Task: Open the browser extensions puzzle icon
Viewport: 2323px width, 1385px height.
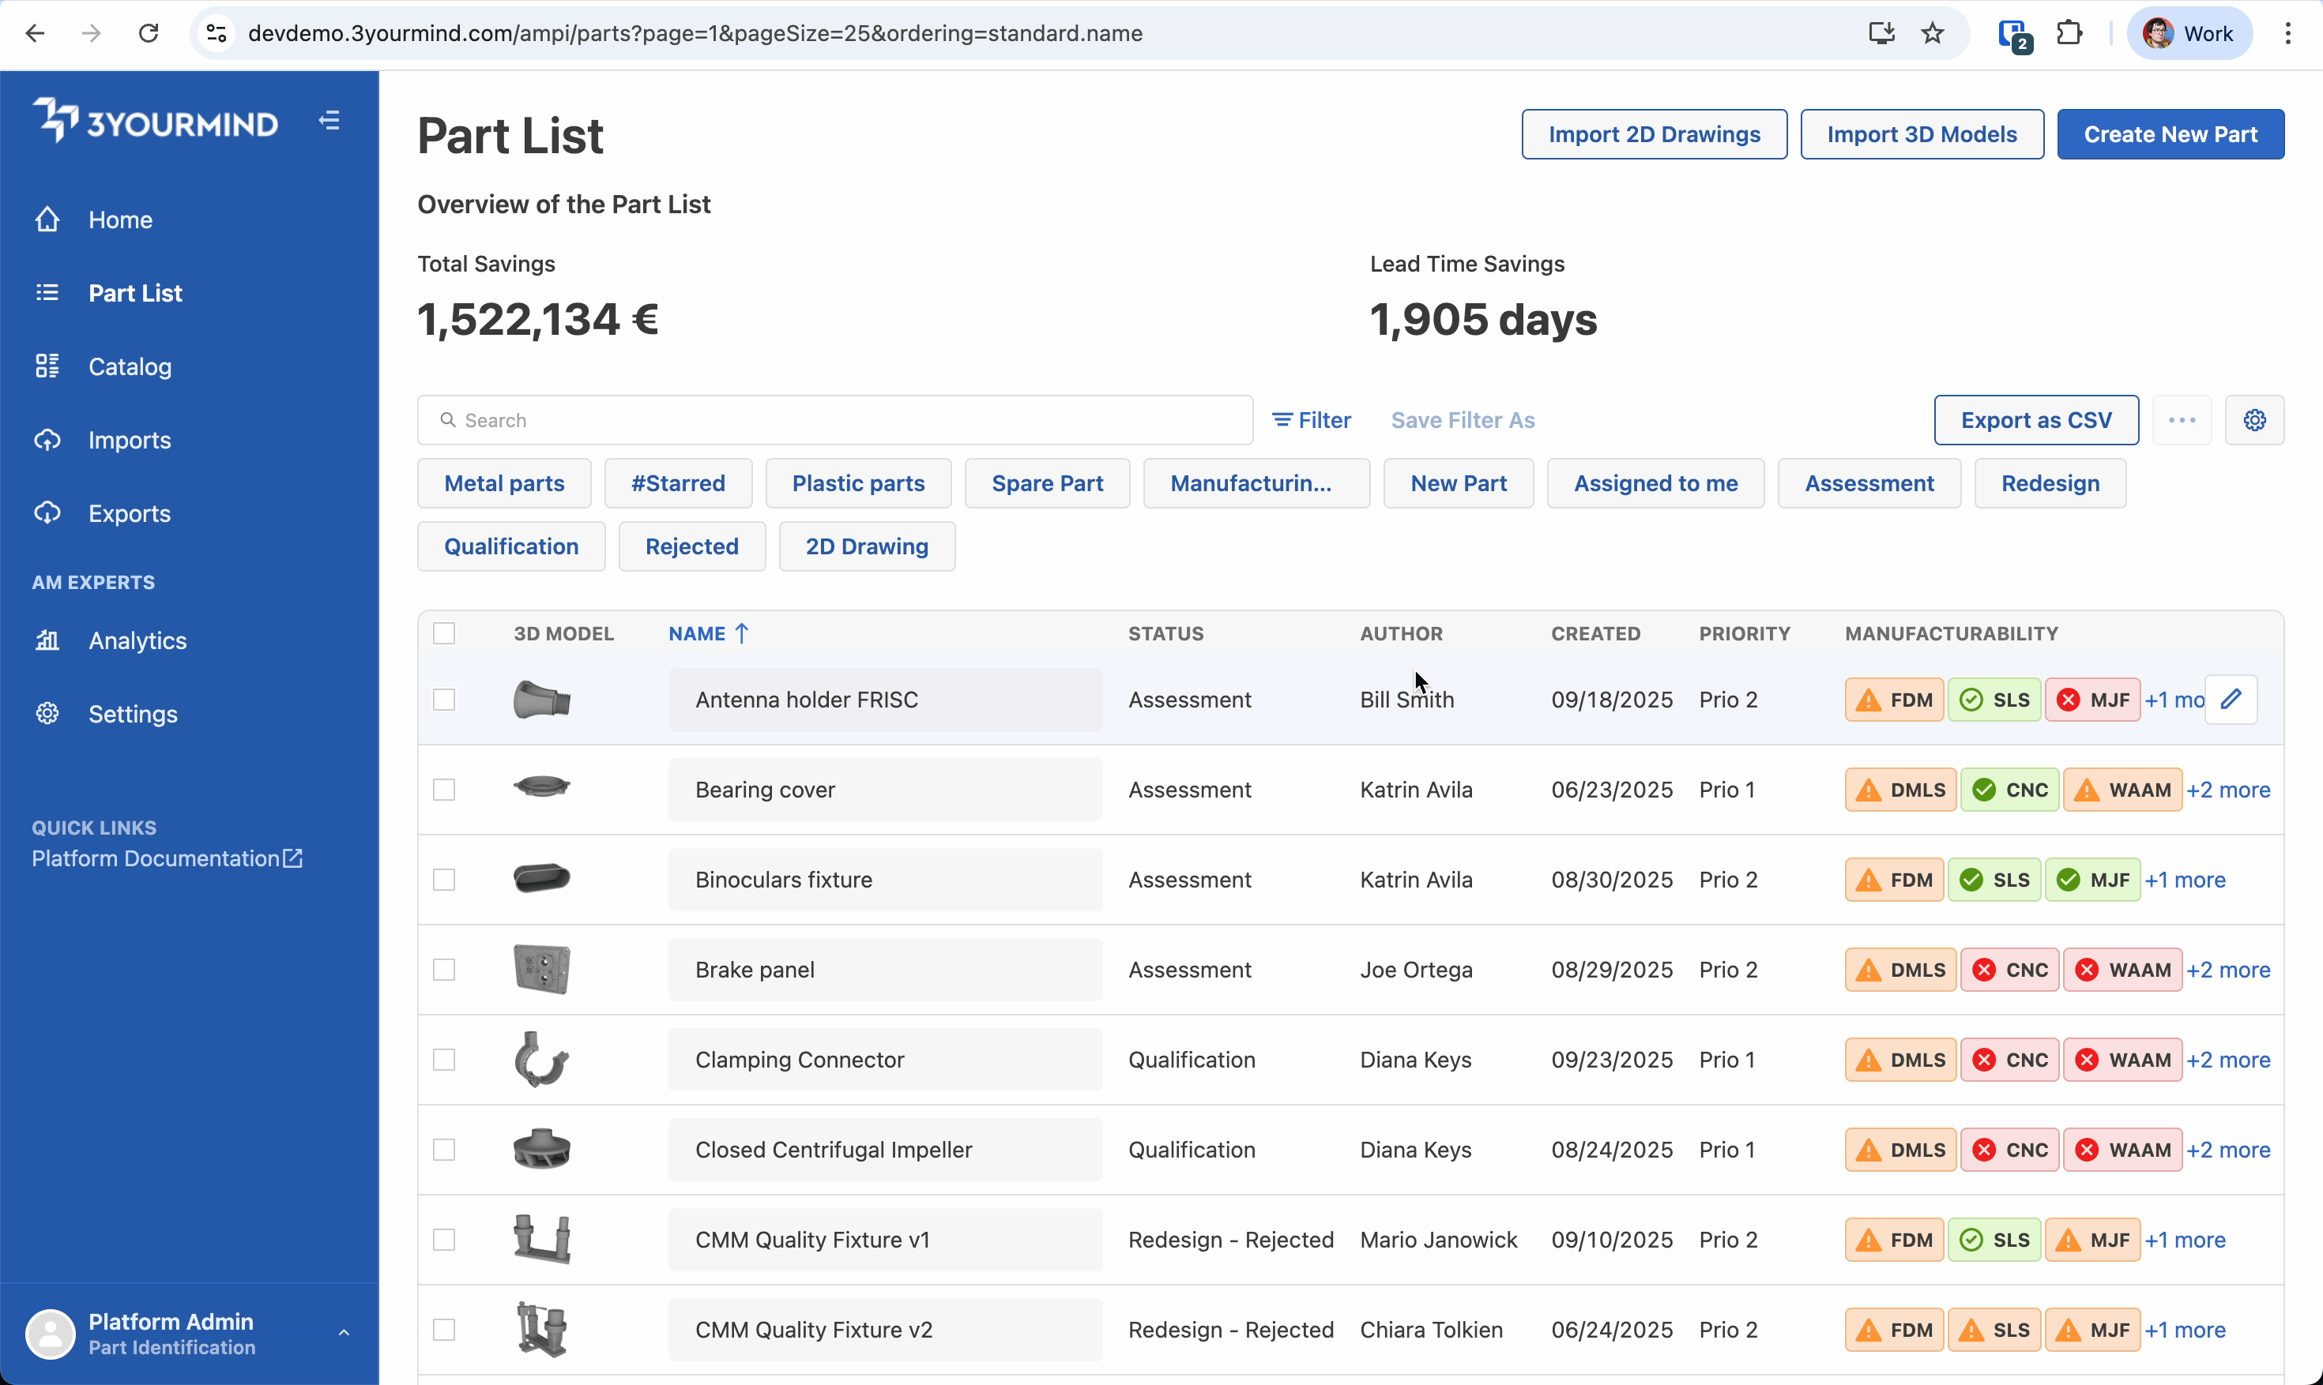Action: (2069, 34)
